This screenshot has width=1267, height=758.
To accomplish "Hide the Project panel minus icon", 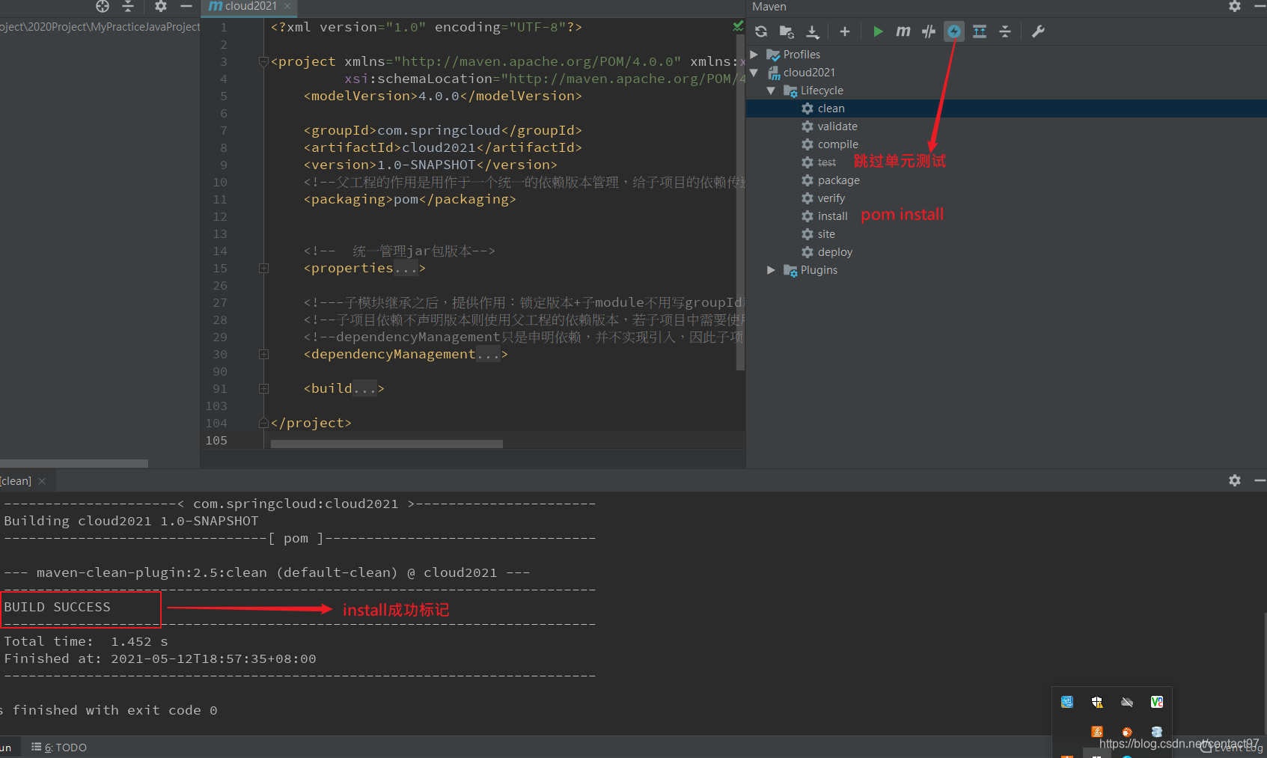I will click(186, 6).
